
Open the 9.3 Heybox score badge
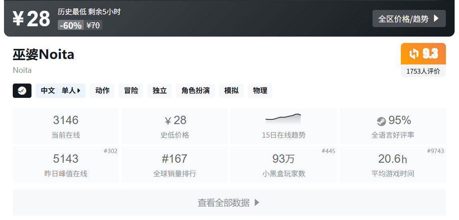423,54
